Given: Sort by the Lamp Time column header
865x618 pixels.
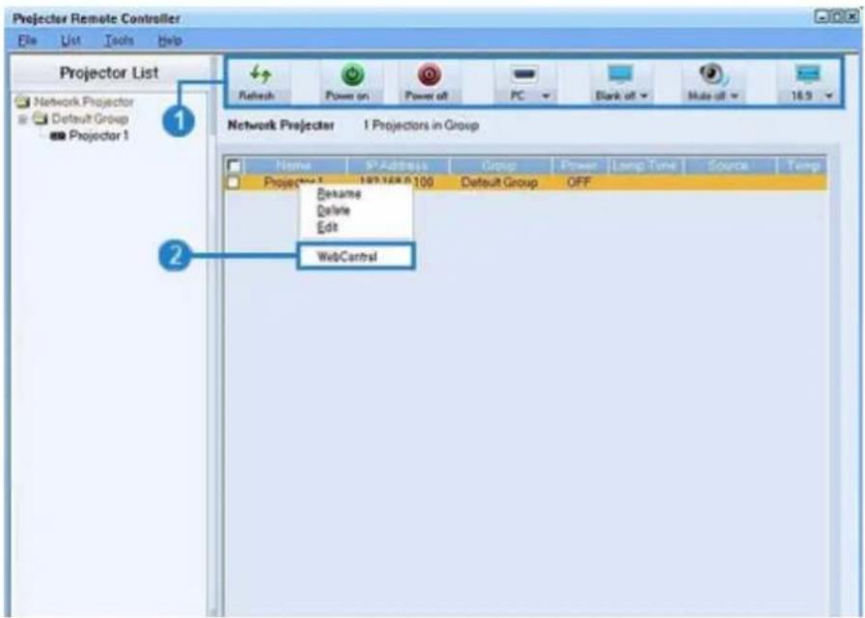Looking at the screenshot, I should (x=645, y=165).
